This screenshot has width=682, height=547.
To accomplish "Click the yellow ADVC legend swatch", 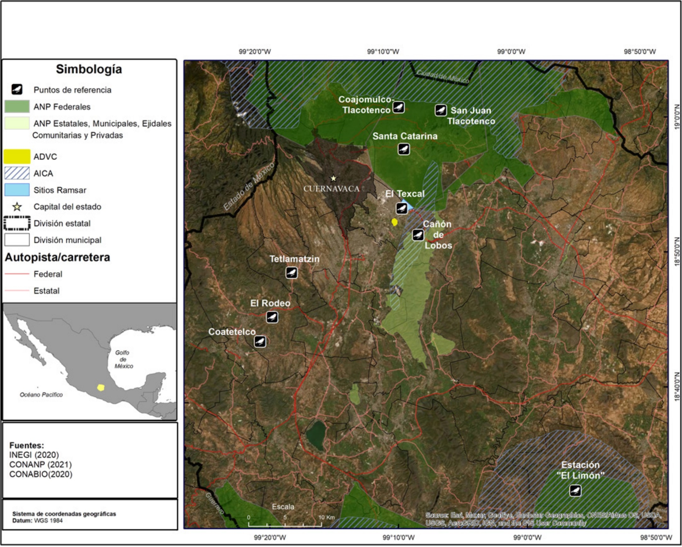I will 17,156.
